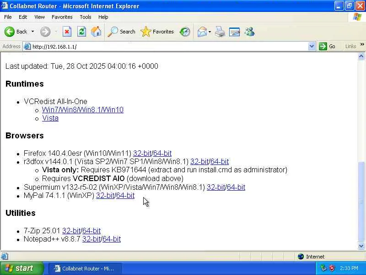
Task: Download Notepad++ v8.8.7 64-bit
Action: point(112,239)
